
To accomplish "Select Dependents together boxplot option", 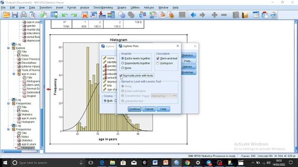I will (122, 63).
